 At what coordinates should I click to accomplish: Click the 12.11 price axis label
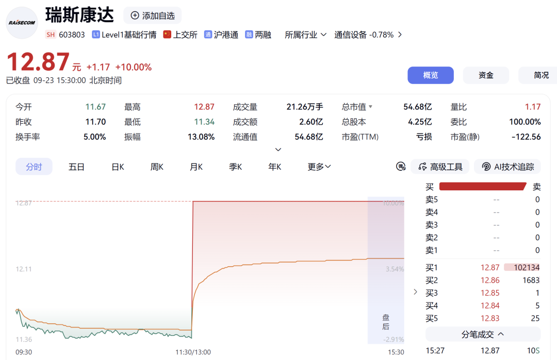[x=24, y=269]
